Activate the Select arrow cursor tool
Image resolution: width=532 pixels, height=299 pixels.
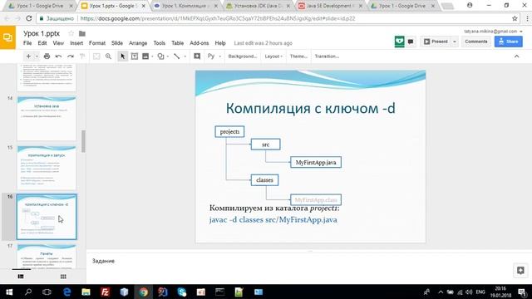pos(122,56)
